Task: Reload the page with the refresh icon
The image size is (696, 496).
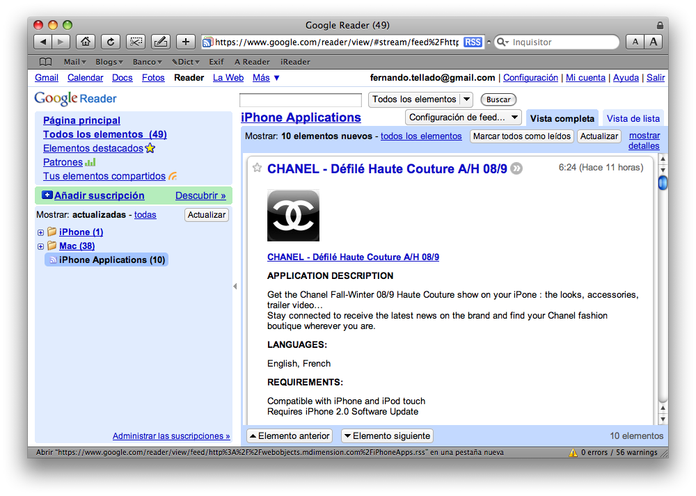Action: click(x=111, y=42)
